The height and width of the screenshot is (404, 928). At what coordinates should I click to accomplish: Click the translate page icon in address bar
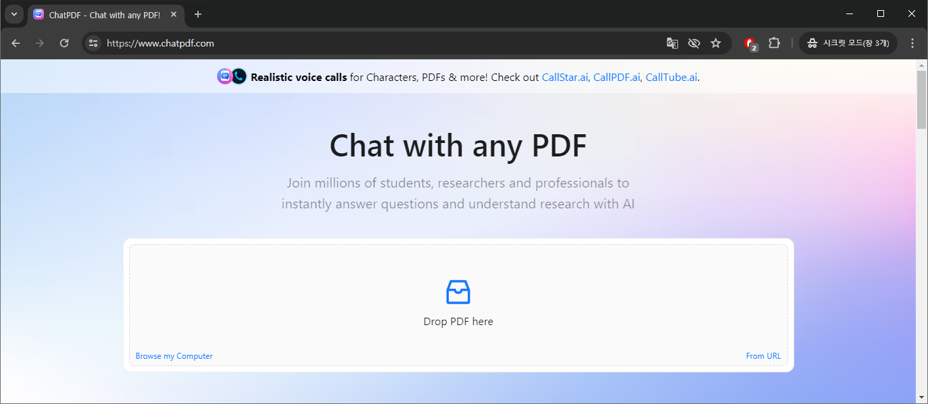(x=672, y=43)
